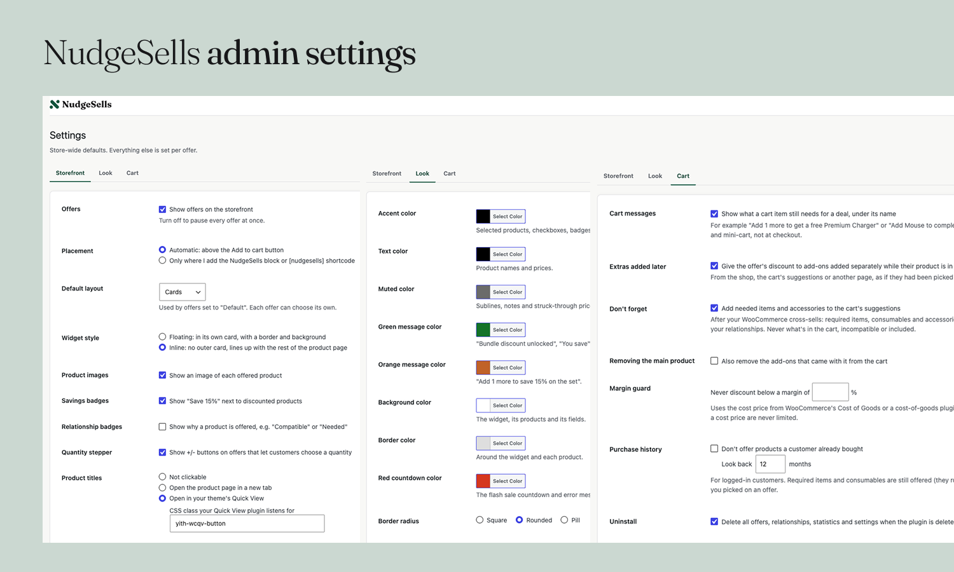
Task: Click Select Color button for Border color
Action: point(508,443)
